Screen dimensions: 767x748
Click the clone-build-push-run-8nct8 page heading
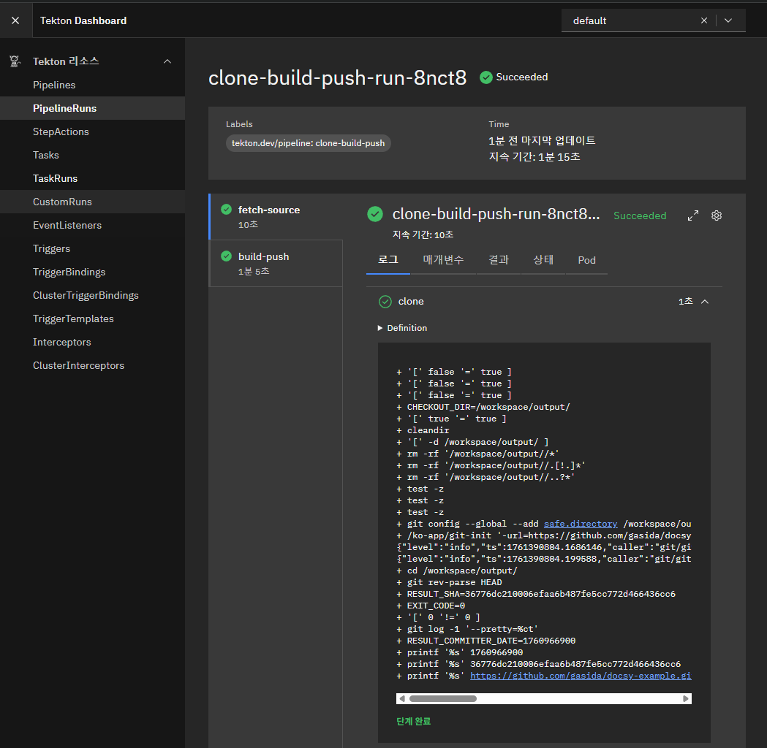(x=338, y=77)
